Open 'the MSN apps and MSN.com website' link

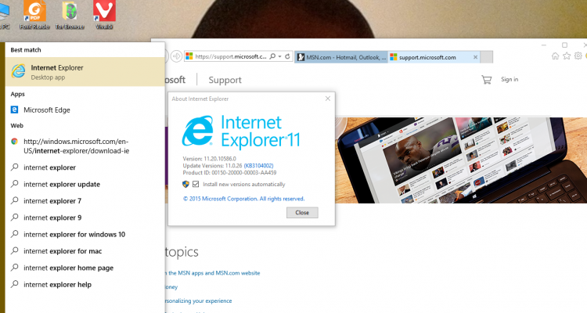214,273
